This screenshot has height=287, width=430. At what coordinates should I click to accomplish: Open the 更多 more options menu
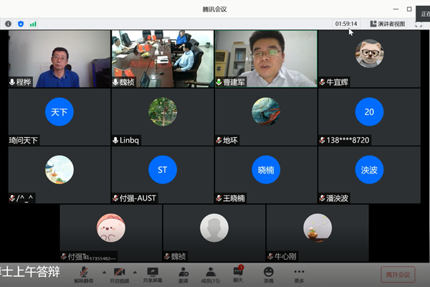[299, 274]
